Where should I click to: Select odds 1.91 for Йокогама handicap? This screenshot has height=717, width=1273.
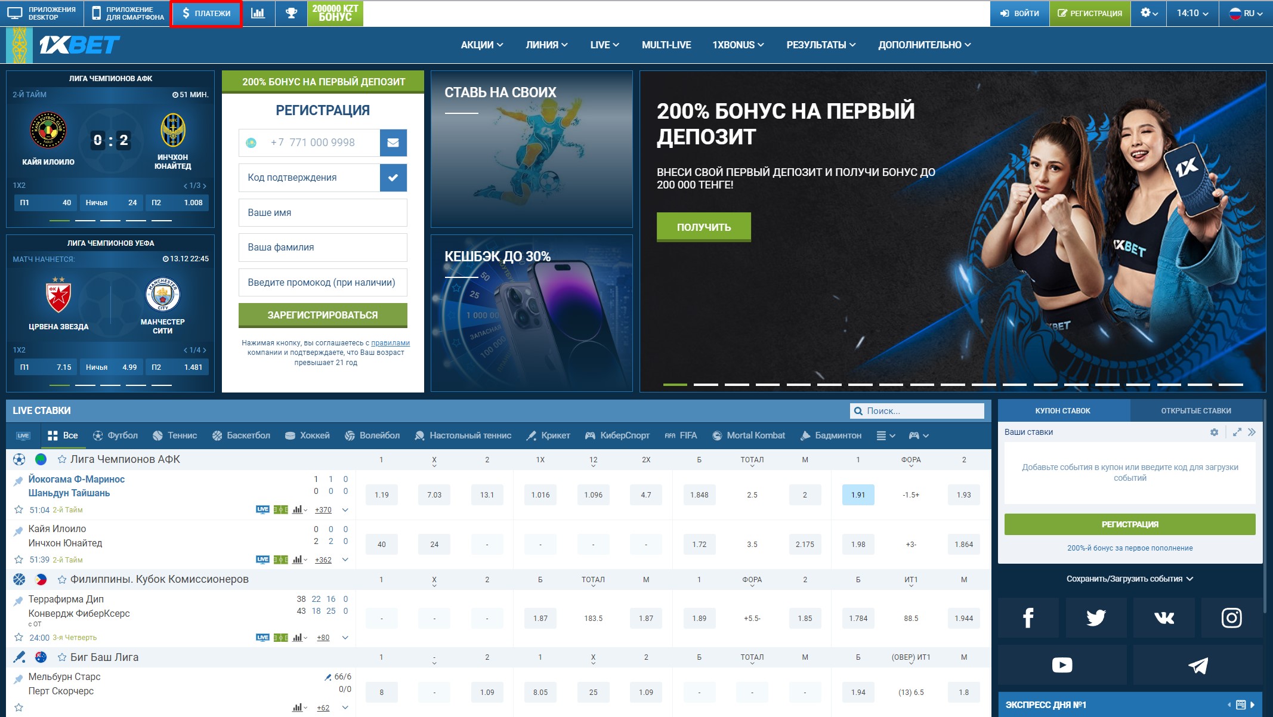click(858, 495)
